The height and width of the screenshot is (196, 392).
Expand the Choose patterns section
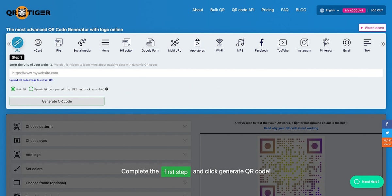coord(100,126)
